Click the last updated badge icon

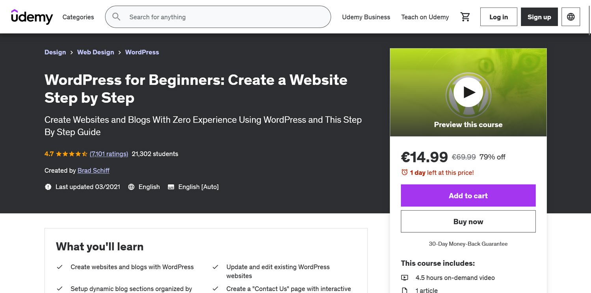pyautogui.click(x=48, y=187)
